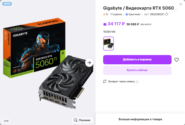
Task: Expand the Оригинал details chevron
Action: coord(142,15)
